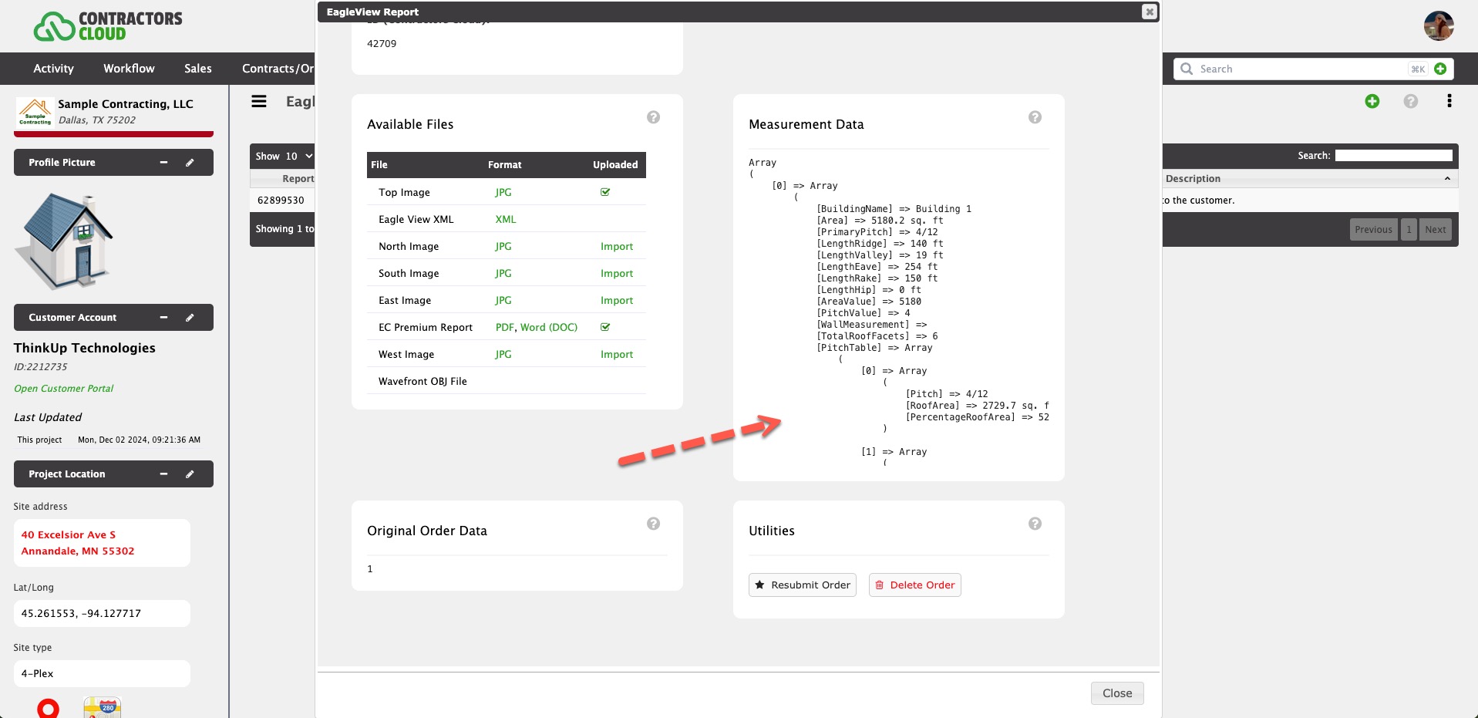The image size is (1478, 718).
Task: Click the Sample Contracting company logo
Action: click(x=35, y=112)
